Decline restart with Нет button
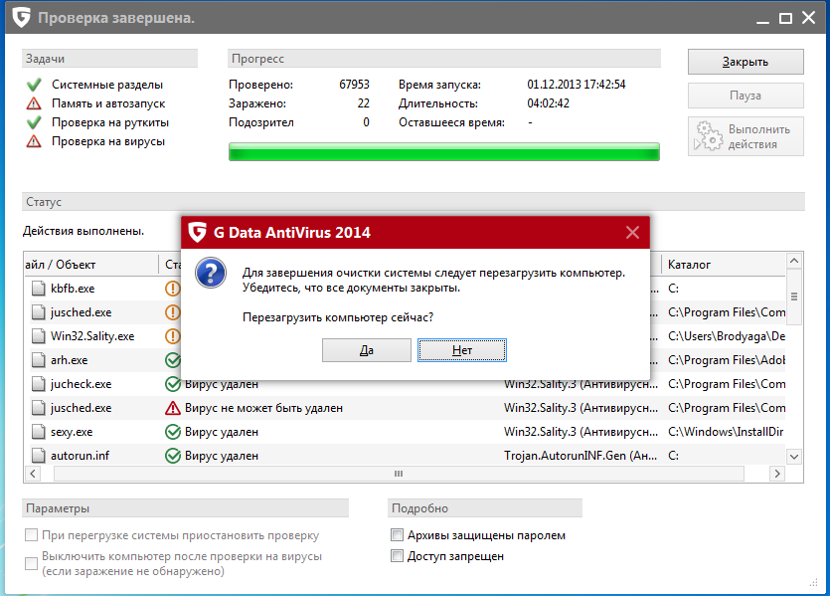The width and height of the screenshot is (830, 596). pyautogui.click(x=462, y=350)
